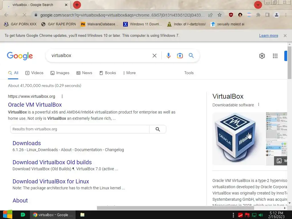This screenshot has height=219, width=292.
Task: Open the Action Center flag tray icon
Action: click(247, 215)
